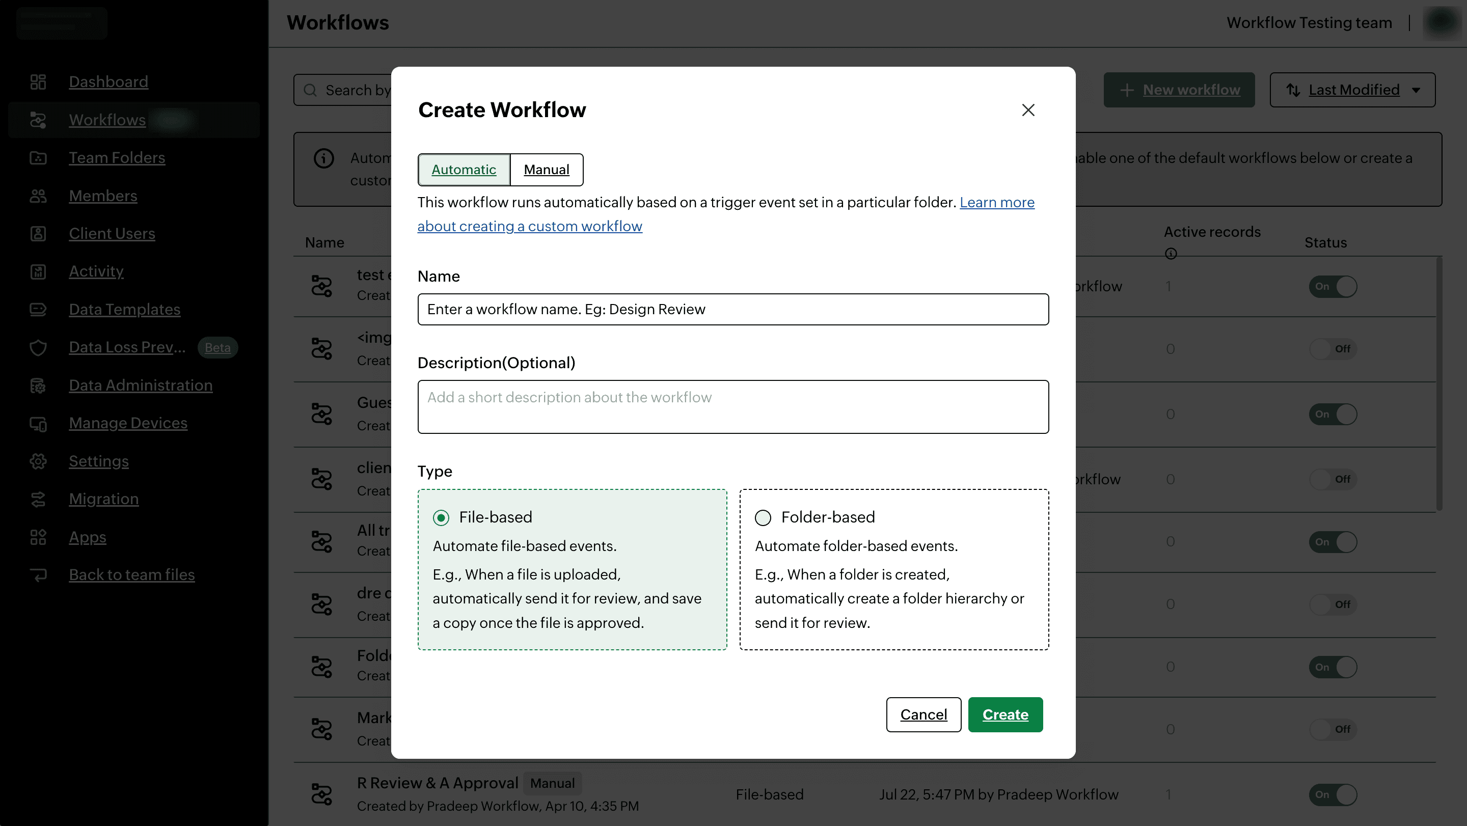Click the Manage Devices icon
This screenshot has height=826, width=1467.
pos(38,424)
